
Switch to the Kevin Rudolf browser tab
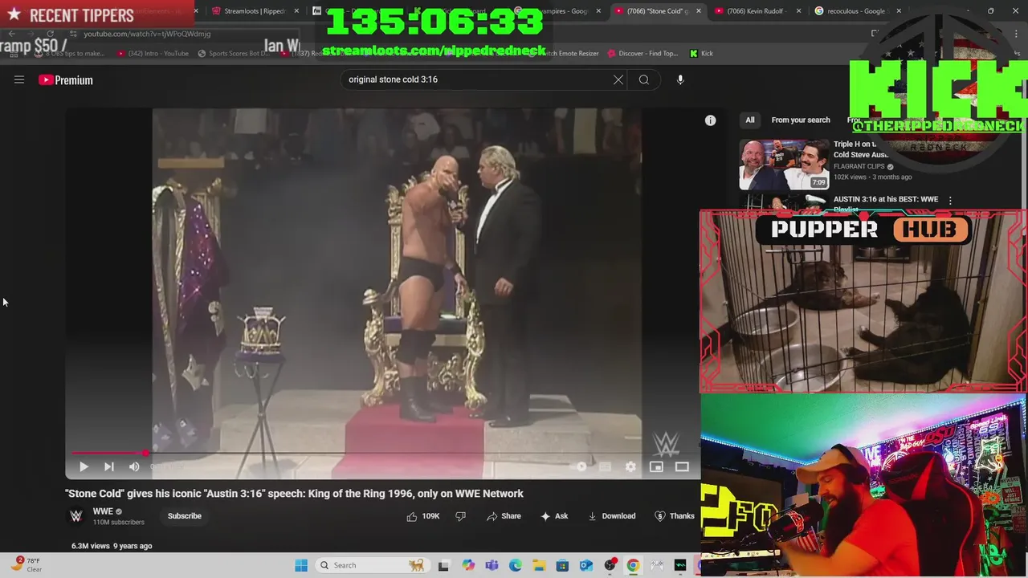757,11
